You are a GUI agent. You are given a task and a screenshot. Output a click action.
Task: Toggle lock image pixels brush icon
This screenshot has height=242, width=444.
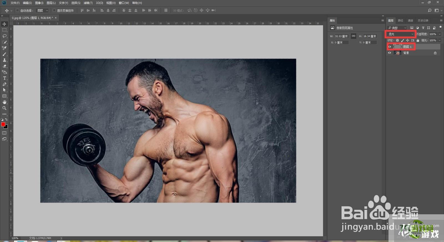click(x=402, y=40)
